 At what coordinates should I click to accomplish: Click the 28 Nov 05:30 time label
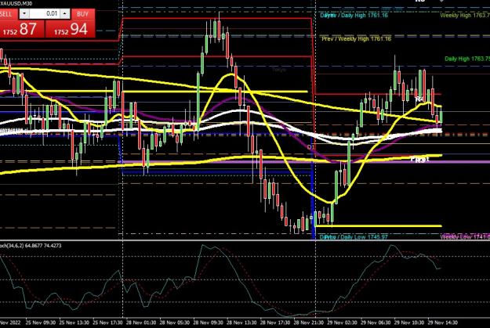(174, 323)
